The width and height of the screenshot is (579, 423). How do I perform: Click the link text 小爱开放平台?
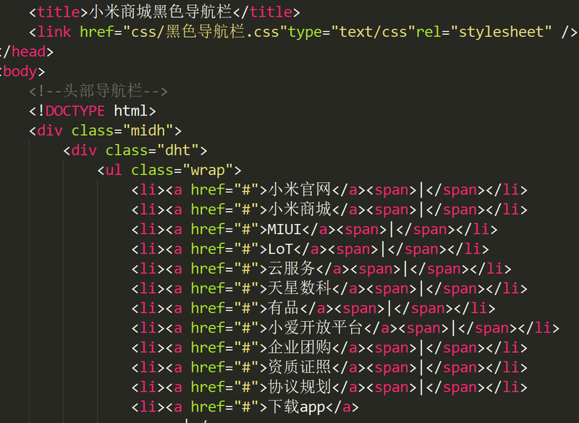click(x=315, y=328)
